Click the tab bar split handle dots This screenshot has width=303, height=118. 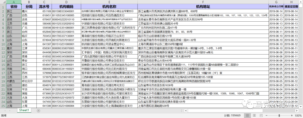point(182,111)
